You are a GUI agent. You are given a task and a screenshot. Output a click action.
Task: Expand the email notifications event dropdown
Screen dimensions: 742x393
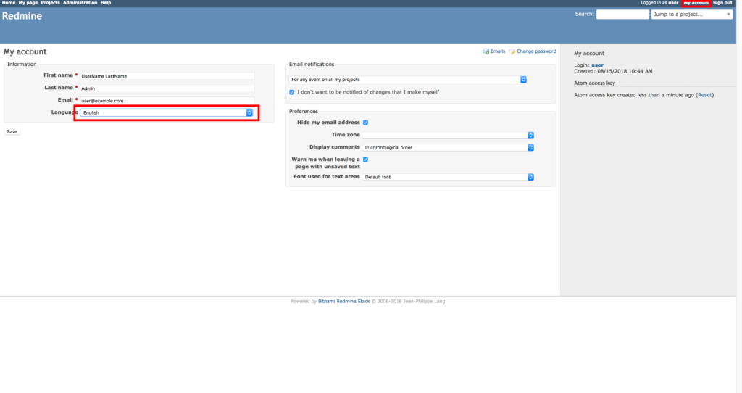click(x=407, y=79)
